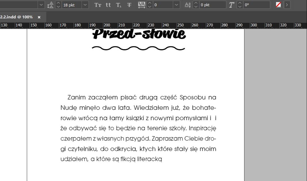
Task: Close the 2.2.indd document tab
Action: tap(39, 17)
